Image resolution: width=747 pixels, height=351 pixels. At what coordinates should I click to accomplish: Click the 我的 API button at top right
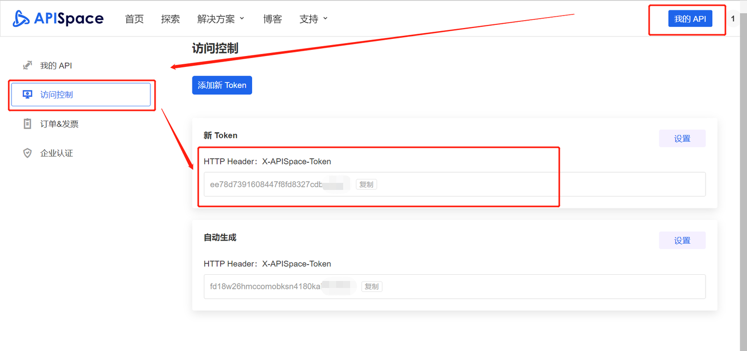(x=690, y=18)
